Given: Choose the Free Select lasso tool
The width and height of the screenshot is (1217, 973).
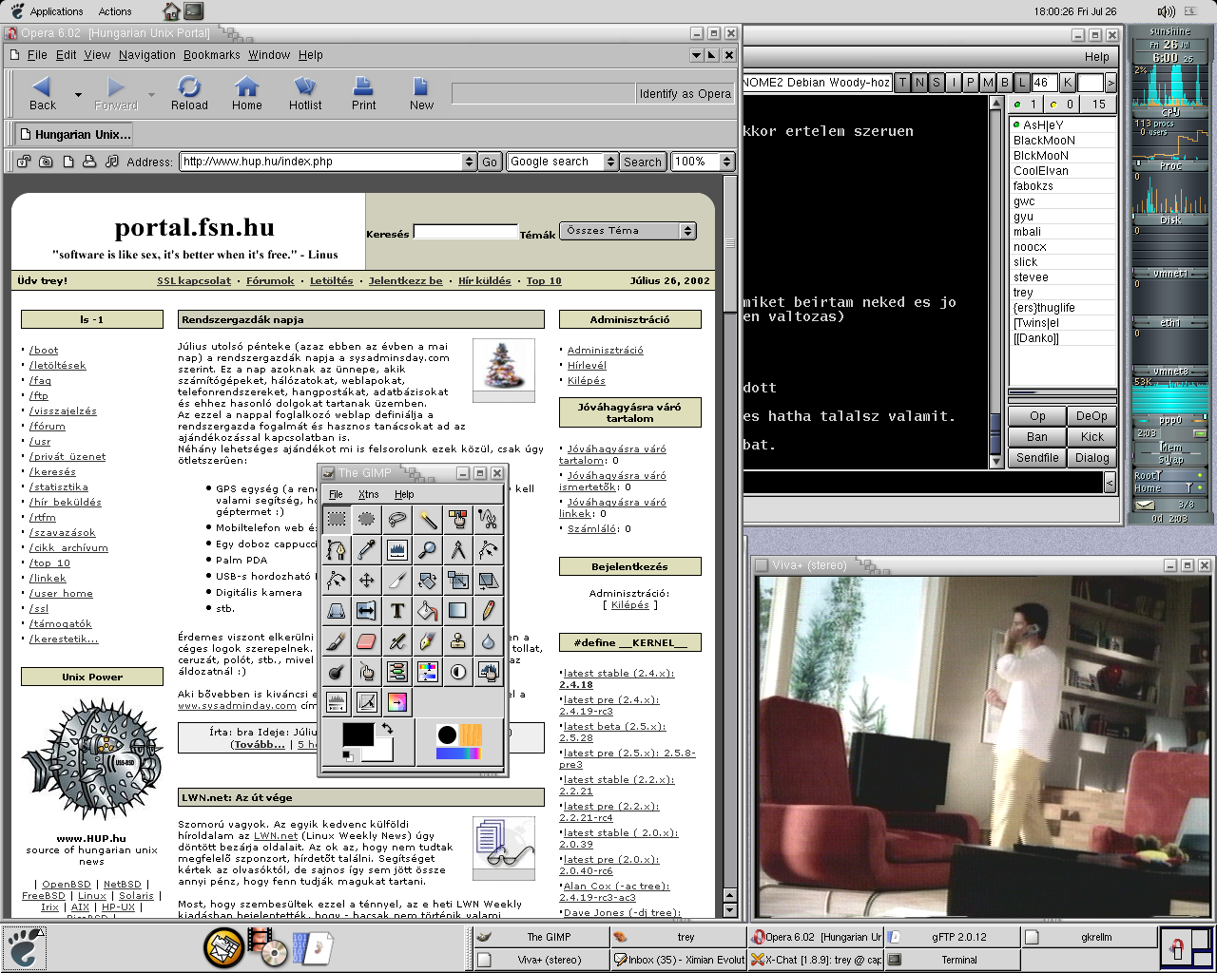Looking at the screenshot, I should pos(397,519).
